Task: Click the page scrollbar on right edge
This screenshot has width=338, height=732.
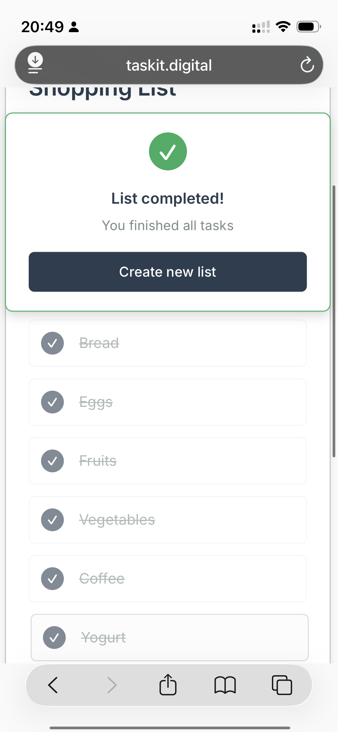Action: [334, 322]
